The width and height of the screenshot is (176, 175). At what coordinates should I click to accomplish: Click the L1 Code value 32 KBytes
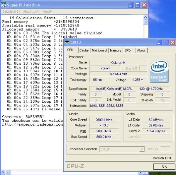[156, 125]
